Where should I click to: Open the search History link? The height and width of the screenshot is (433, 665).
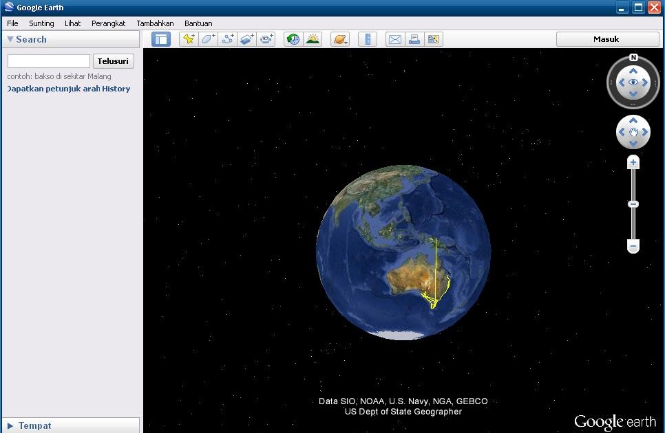point(116,89)
